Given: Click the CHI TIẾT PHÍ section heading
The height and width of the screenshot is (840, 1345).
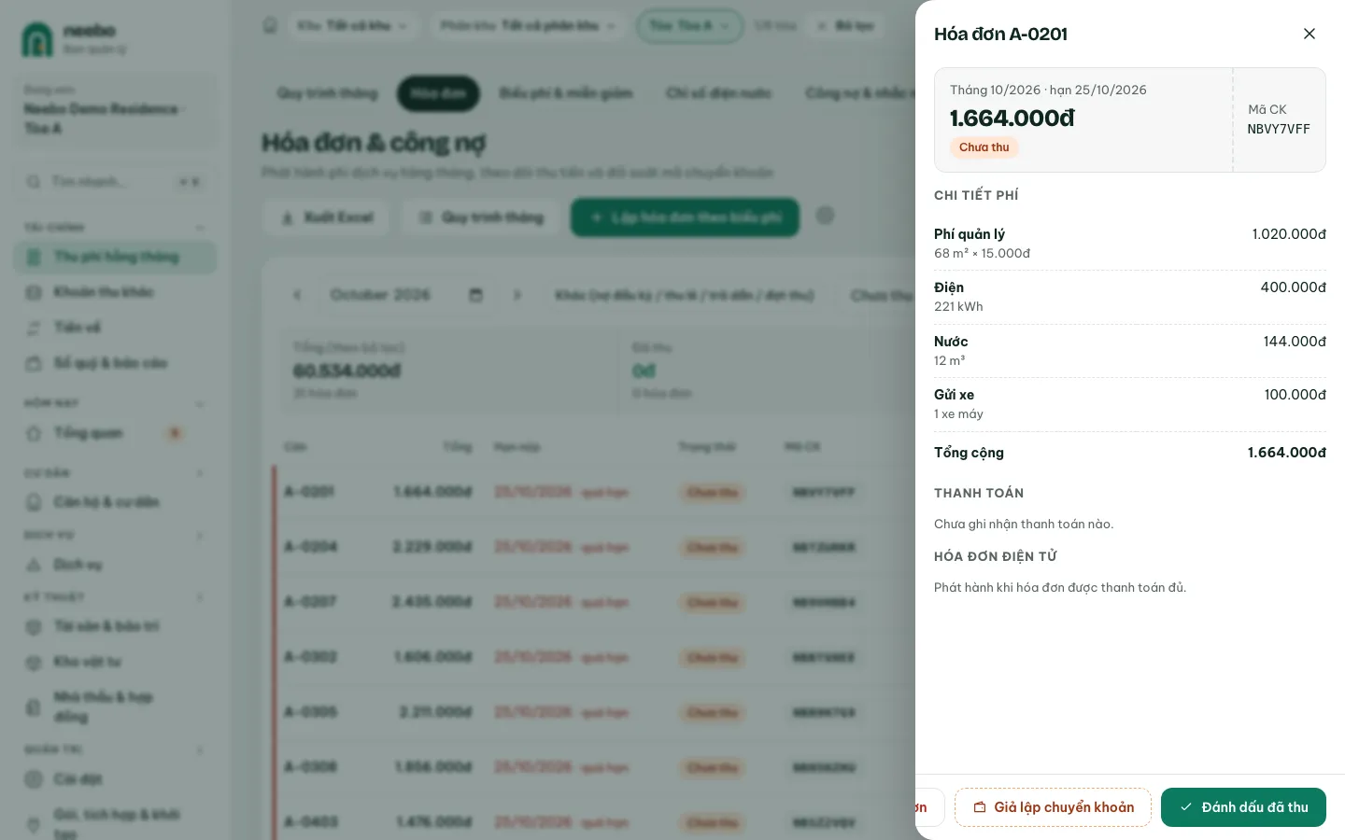Looking at the screenshot, I should point(976,195).
